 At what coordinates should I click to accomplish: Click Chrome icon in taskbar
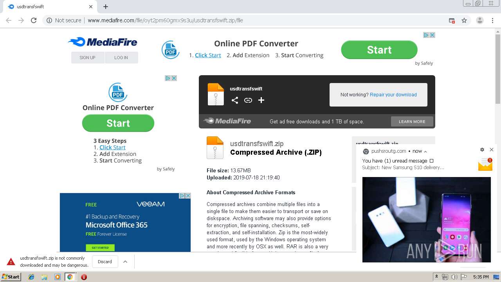tap(70, 277)
